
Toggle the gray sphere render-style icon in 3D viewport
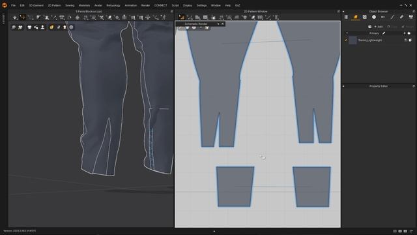[x=71, y=27]
